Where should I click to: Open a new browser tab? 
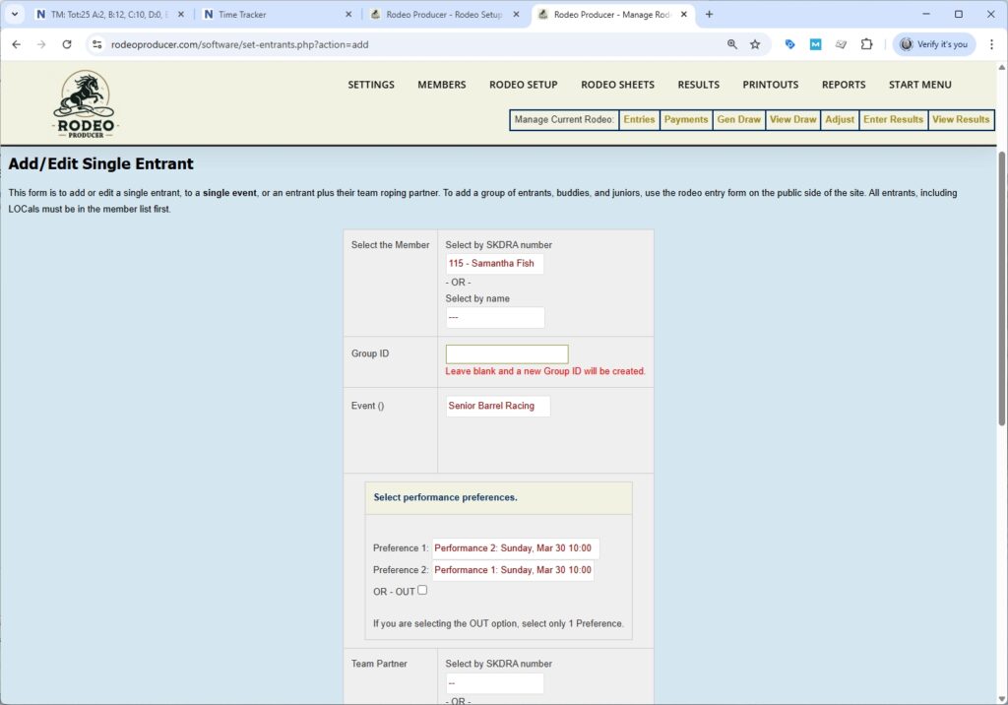pos(709,15)
